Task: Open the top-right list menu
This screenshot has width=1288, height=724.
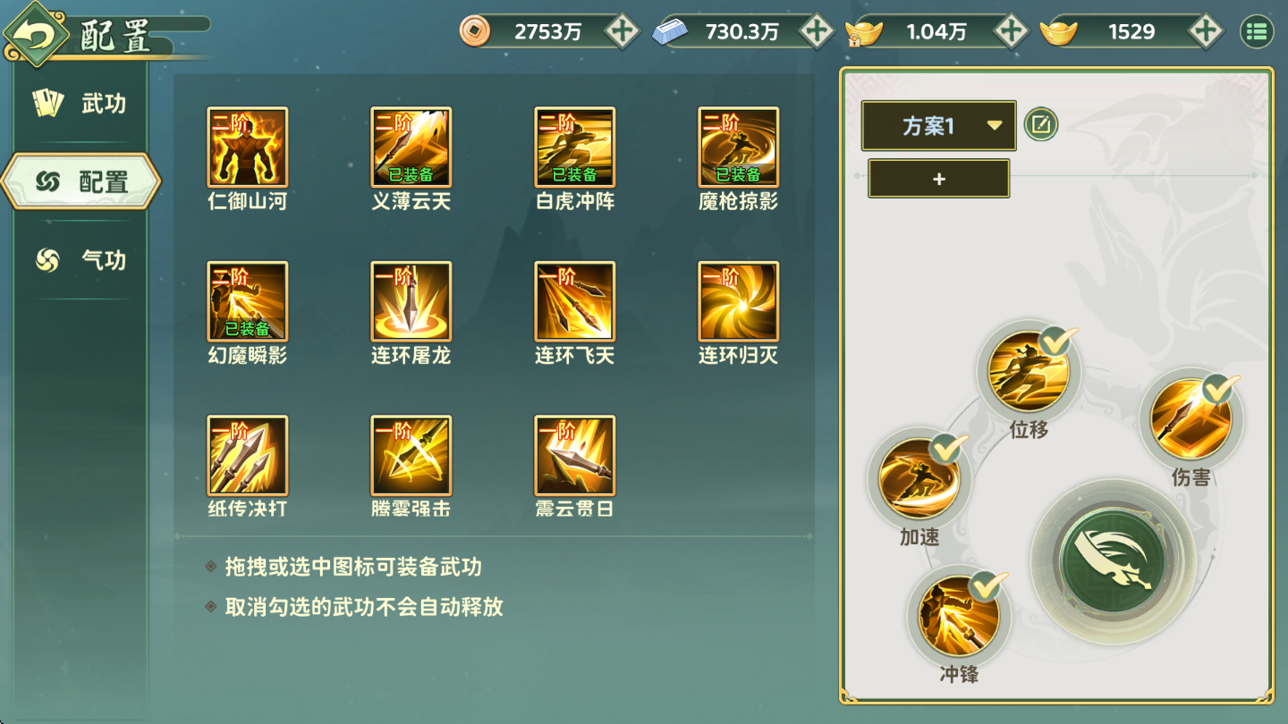Action: [1257, 31]
